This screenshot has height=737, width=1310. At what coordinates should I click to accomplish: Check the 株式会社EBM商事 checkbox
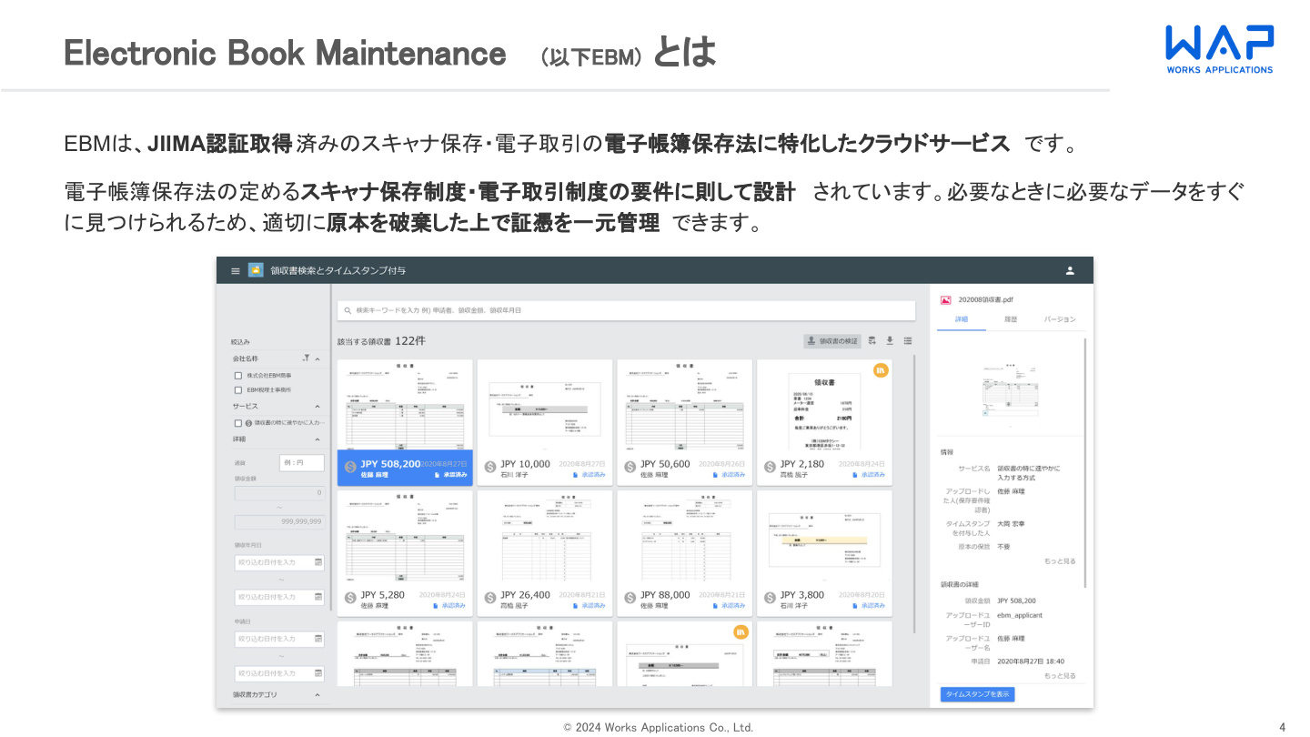[238, 376]
